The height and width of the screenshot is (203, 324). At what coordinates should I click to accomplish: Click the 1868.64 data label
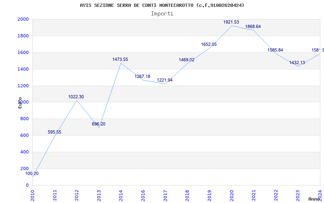253,26
